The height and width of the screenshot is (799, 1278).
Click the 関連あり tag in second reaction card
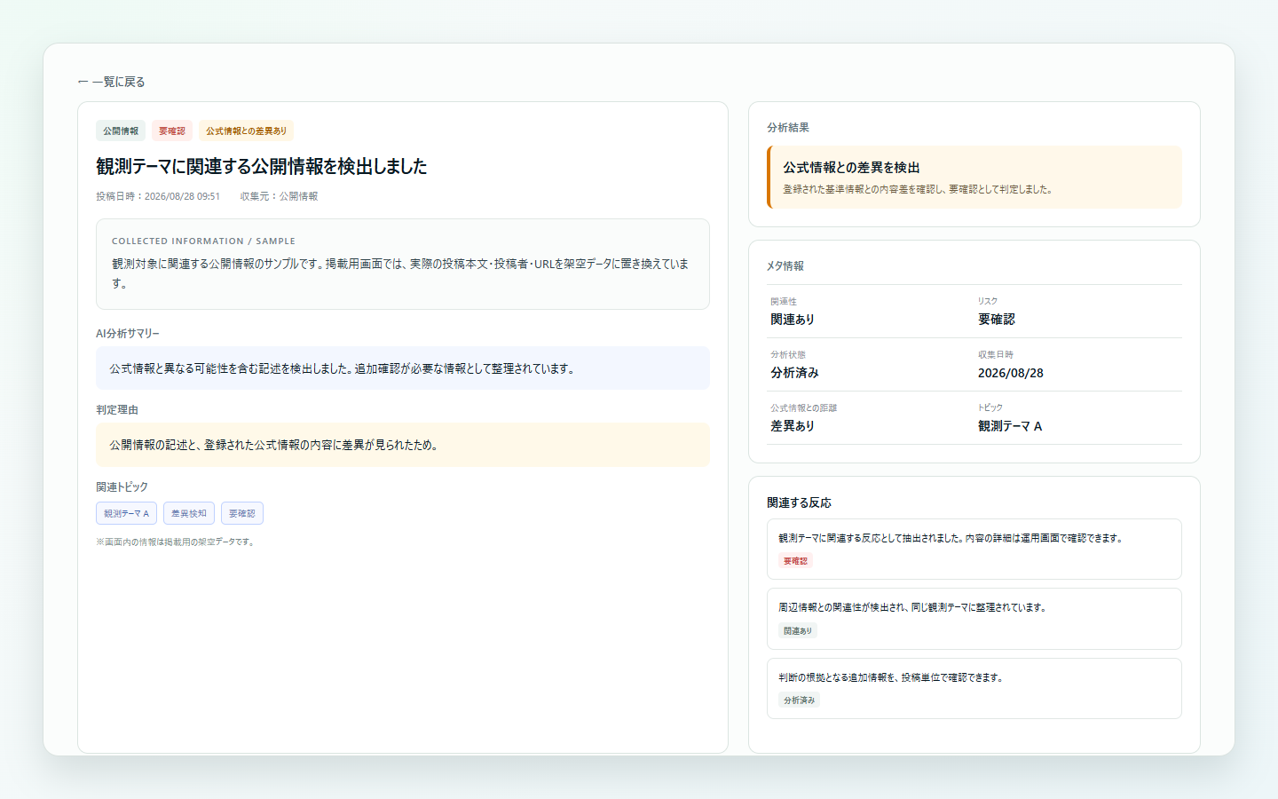pyautogui.click(x=798, y=630)
